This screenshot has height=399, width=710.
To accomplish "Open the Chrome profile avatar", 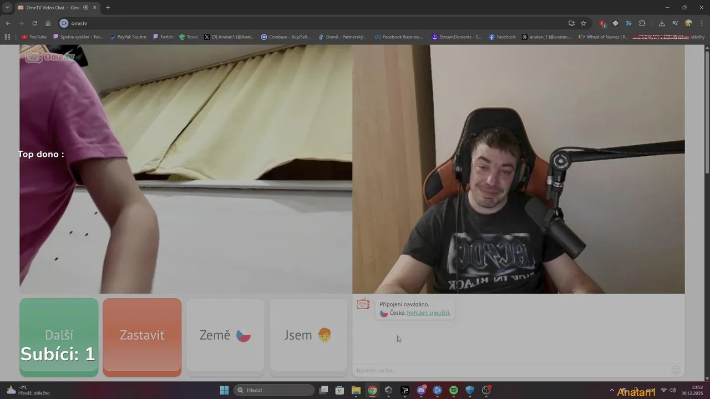I will click(x=688, y=23).
